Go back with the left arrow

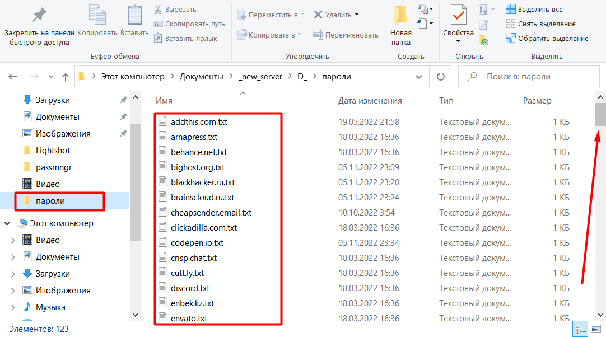tap(13, 77)
